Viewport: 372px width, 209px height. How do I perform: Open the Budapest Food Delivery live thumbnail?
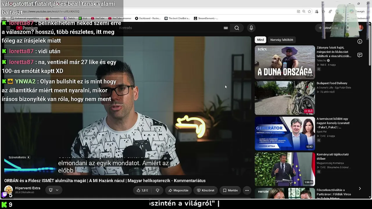[x=285, y=98]
